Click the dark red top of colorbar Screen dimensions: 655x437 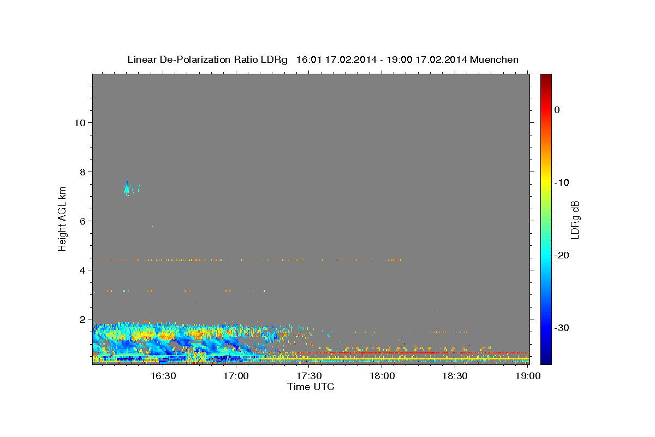point(546,79)
